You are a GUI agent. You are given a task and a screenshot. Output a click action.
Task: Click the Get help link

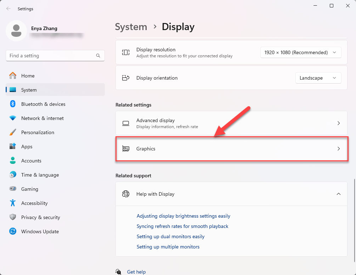[136, 272]
